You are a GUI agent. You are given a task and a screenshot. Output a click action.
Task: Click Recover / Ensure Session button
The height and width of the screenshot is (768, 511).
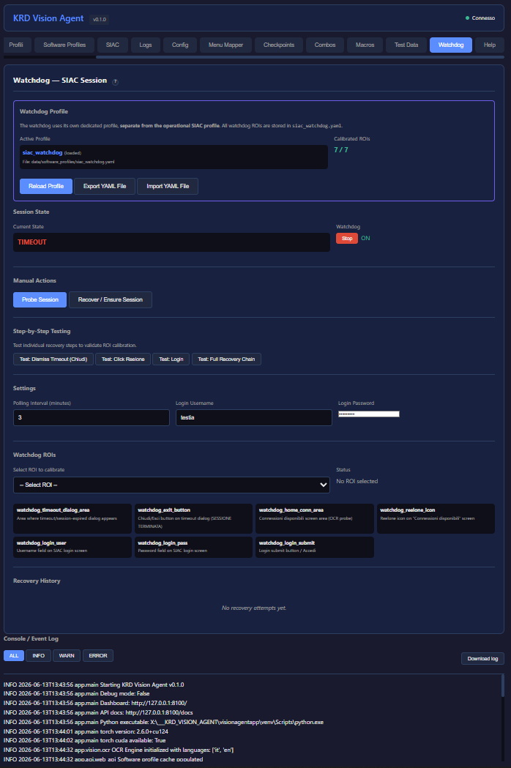click(x=111, y=299)
